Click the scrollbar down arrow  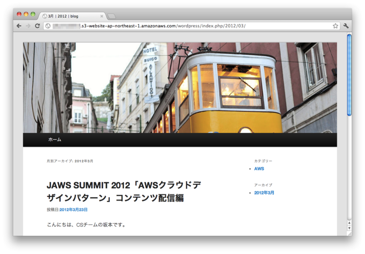pyautogui.click(x=349, y=228)
